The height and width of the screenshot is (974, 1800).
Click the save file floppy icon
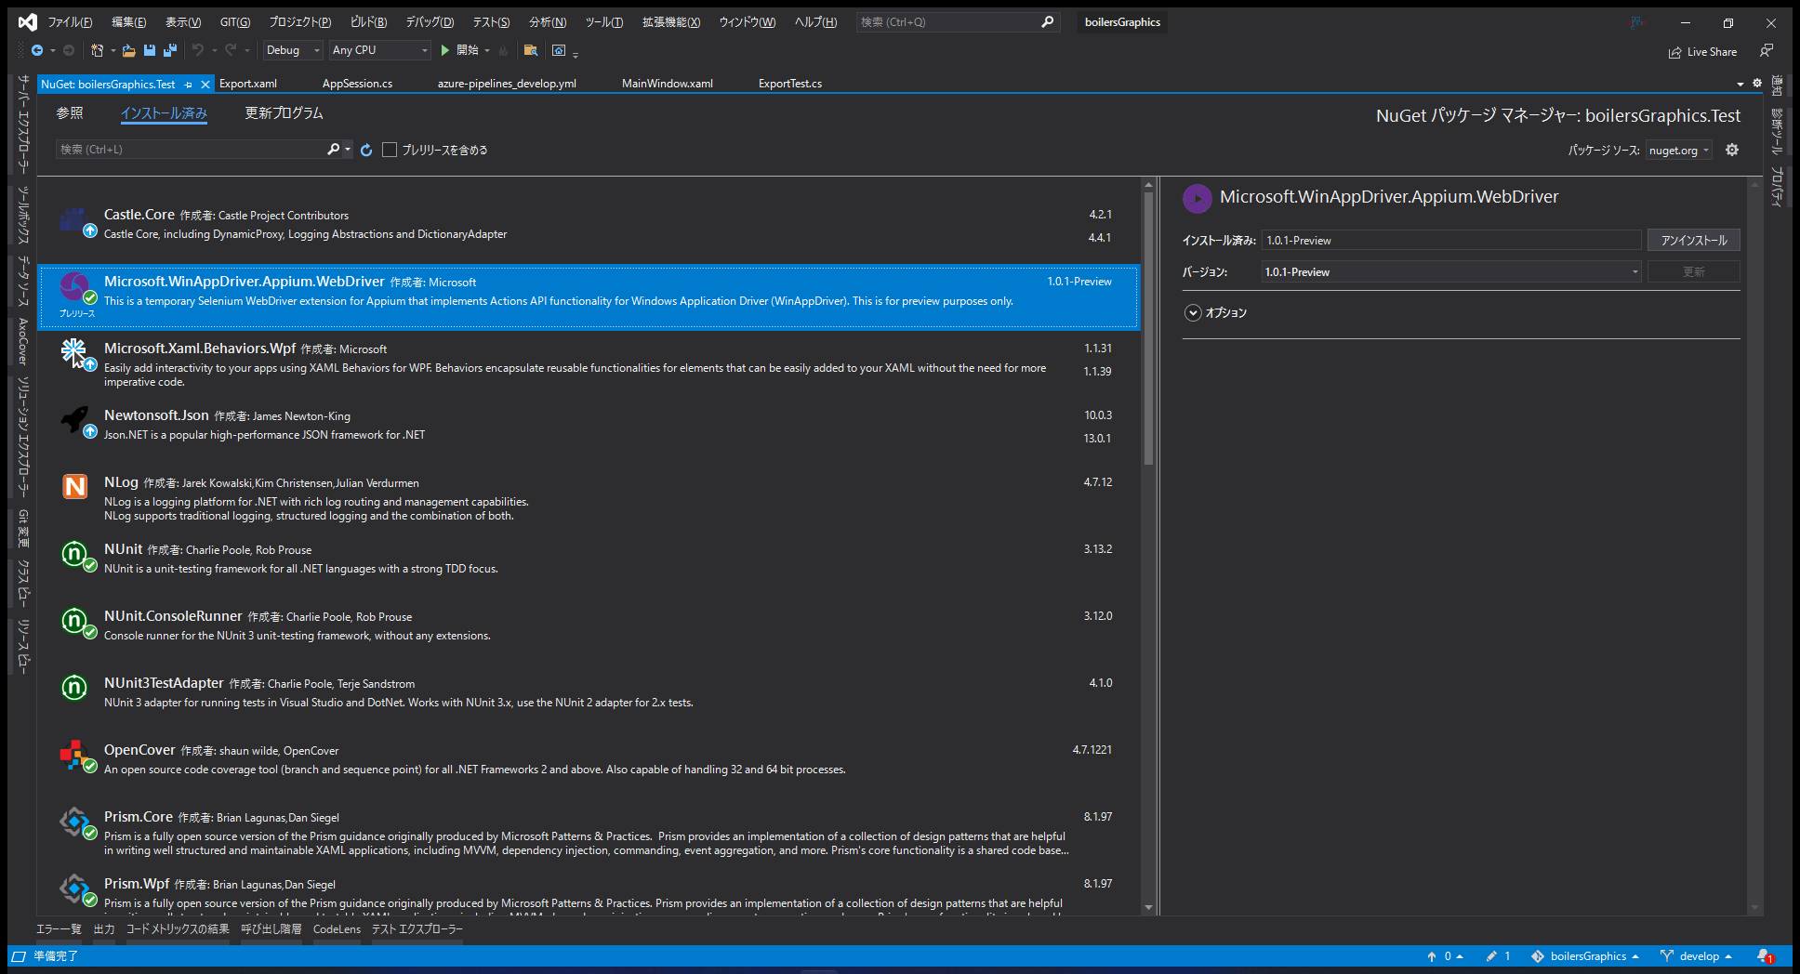pyautogui.click(x=149, y=50)
